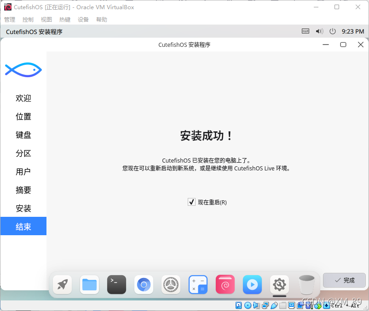Screen dimensions: 369x311
Task: Open system settings gear-wheel icon in dock
Action: 171,284
